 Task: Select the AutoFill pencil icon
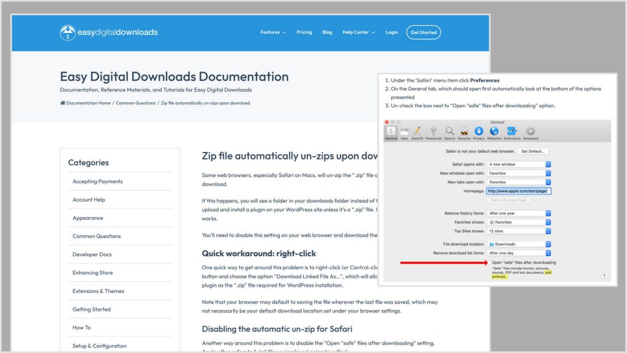point(417,132)
